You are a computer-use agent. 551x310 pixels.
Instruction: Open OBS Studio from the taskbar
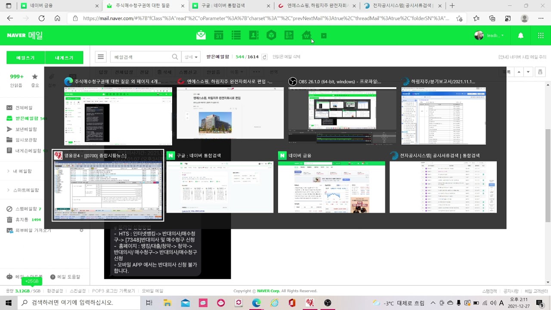328,303
